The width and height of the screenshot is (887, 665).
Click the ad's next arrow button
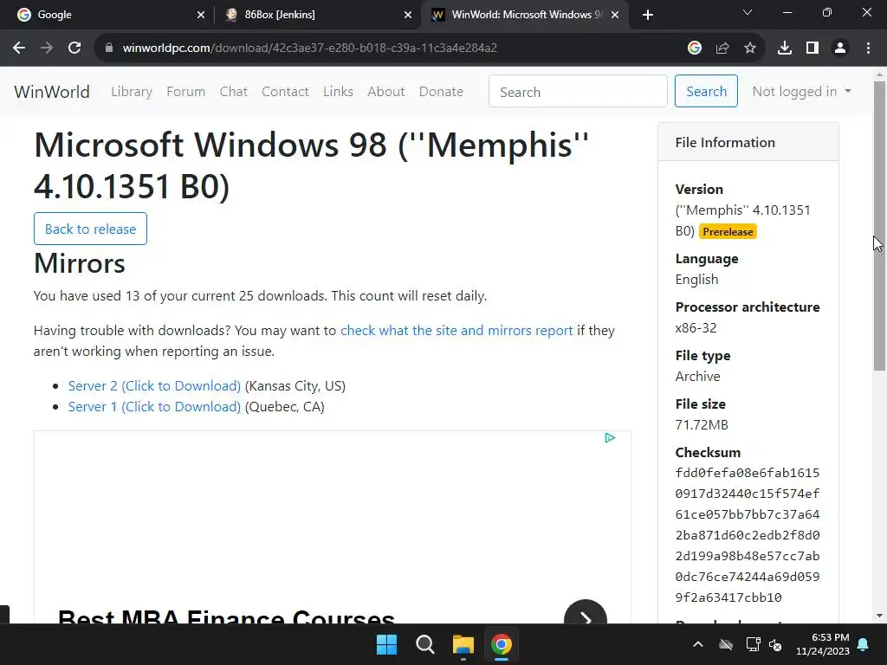[586, 614]
